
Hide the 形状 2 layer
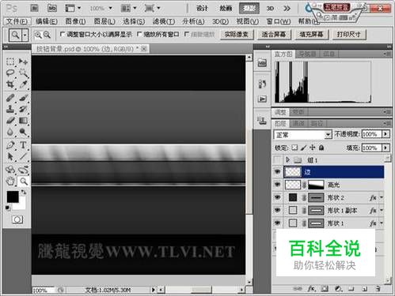coord(277,197)
